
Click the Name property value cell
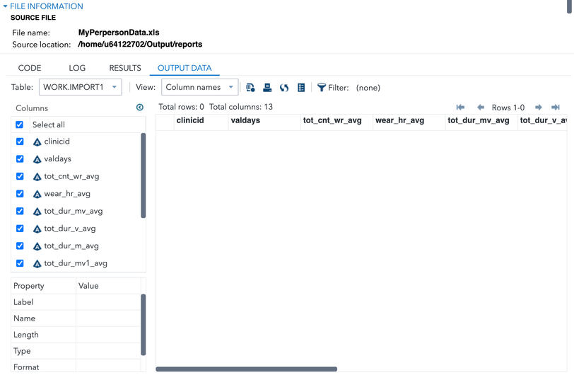point(108,318)
